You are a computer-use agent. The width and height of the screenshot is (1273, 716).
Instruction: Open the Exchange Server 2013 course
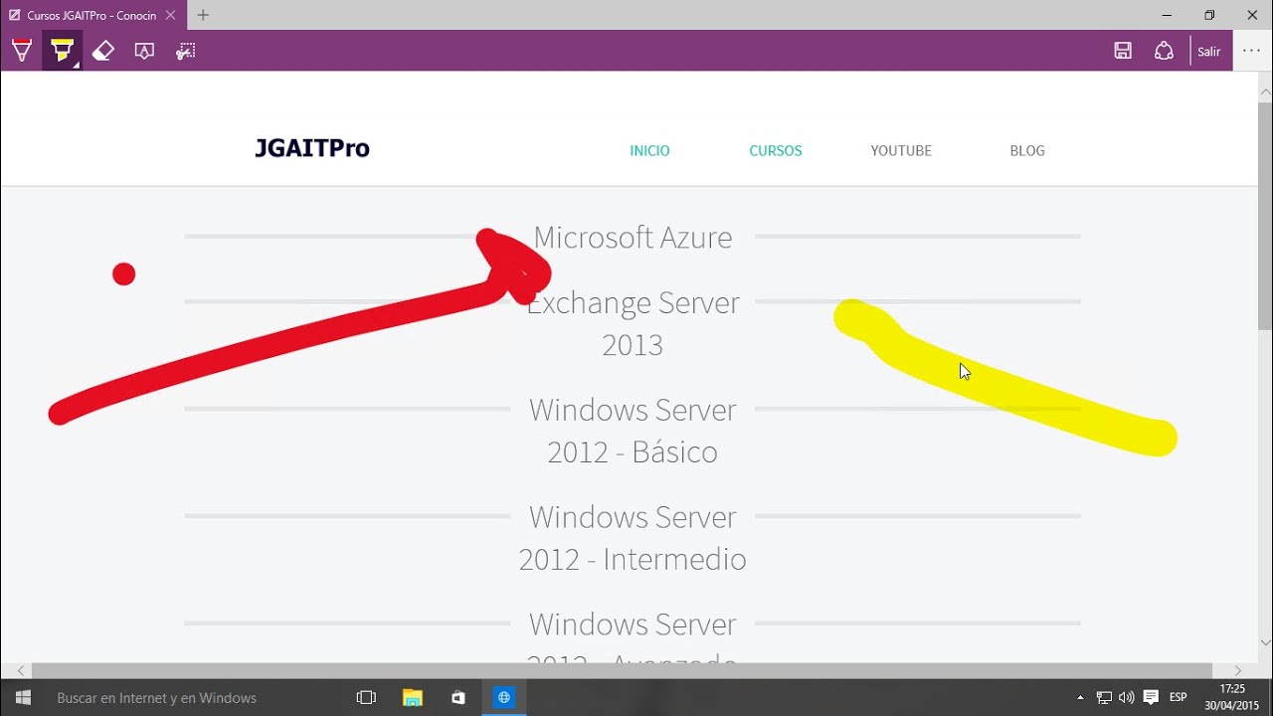[x=633, y=323]
